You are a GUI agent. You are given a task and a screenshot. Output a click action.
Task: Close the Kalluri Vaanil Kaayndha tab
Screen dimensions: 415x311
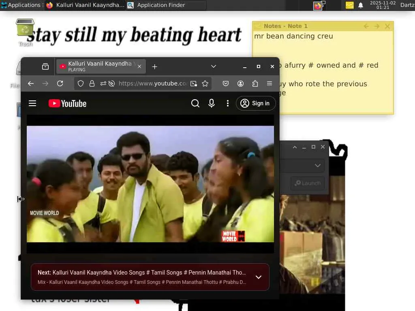pyautogui.click(x=139, y=67)
